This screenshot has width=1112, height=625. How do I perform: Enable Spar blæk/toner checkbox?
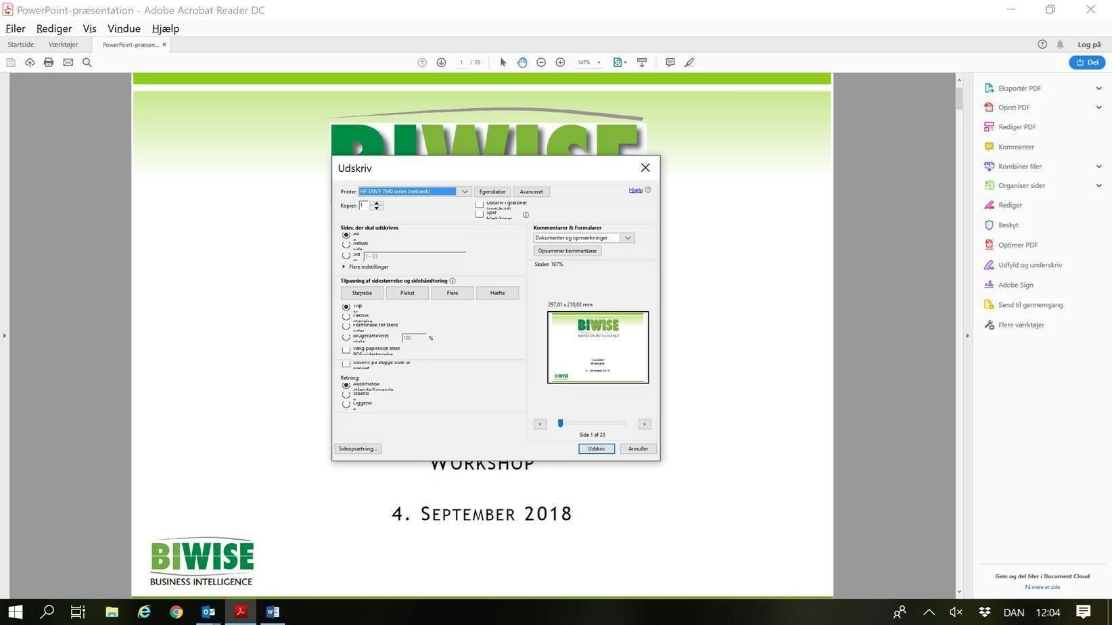click(480, 214)
